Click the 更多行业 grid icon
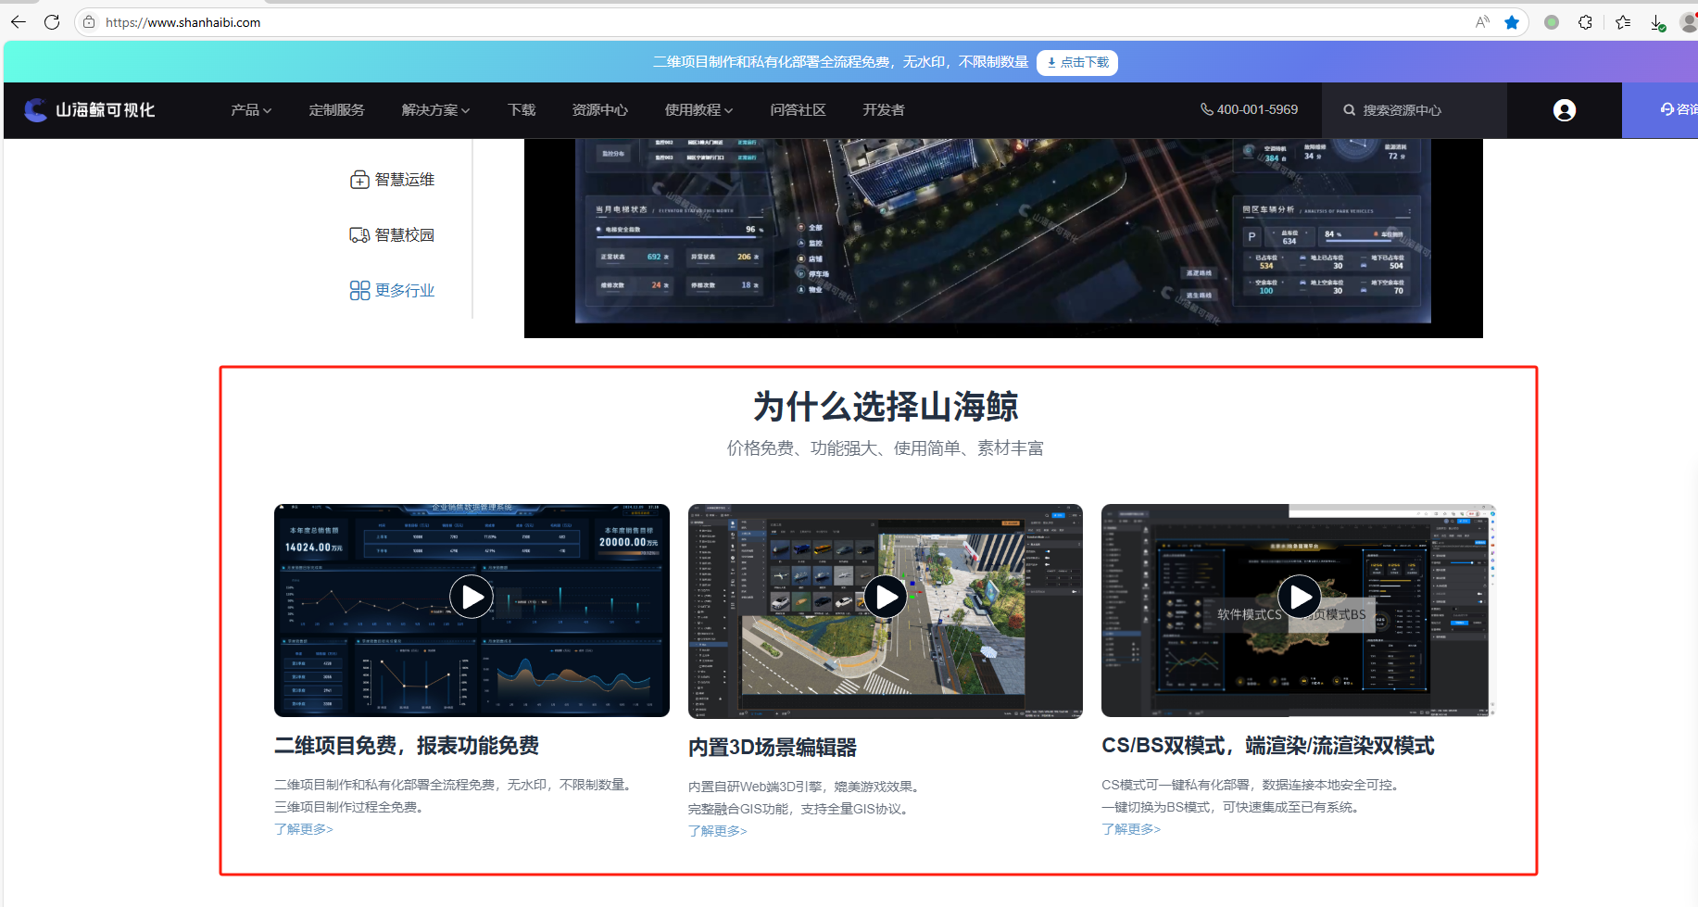The image size is (1698, 907). click(359, 291)
